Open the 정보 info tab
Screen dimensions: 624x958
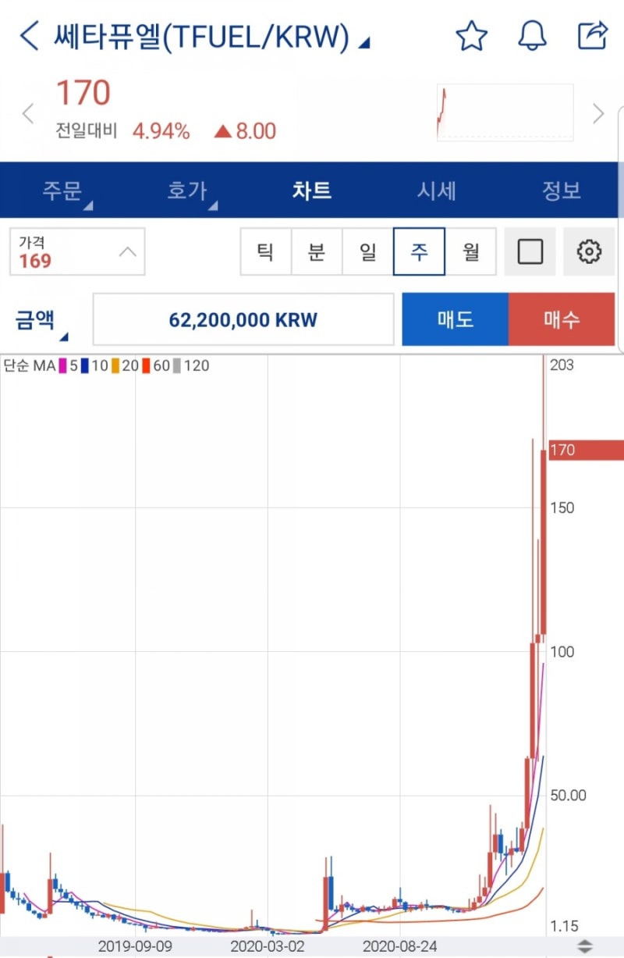pyautogui.click(x=560, y=191)
